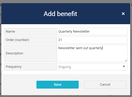Click the Description label cell
This screenshot has width=132, height=97.
point(30,53)
